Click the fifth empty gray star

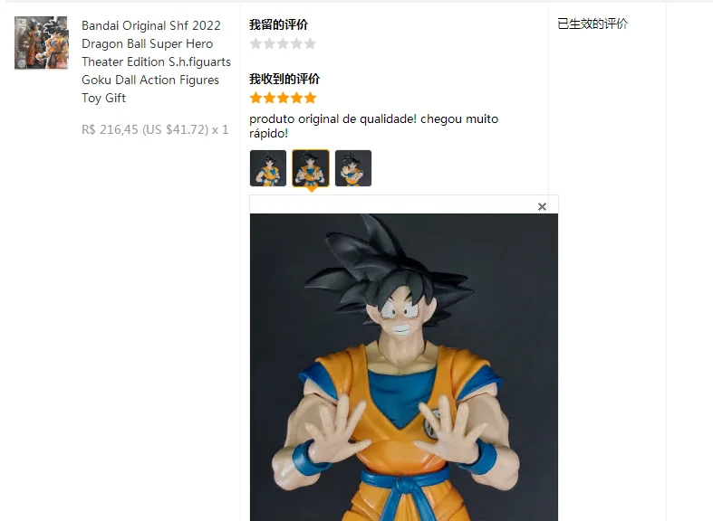[310, 43]
